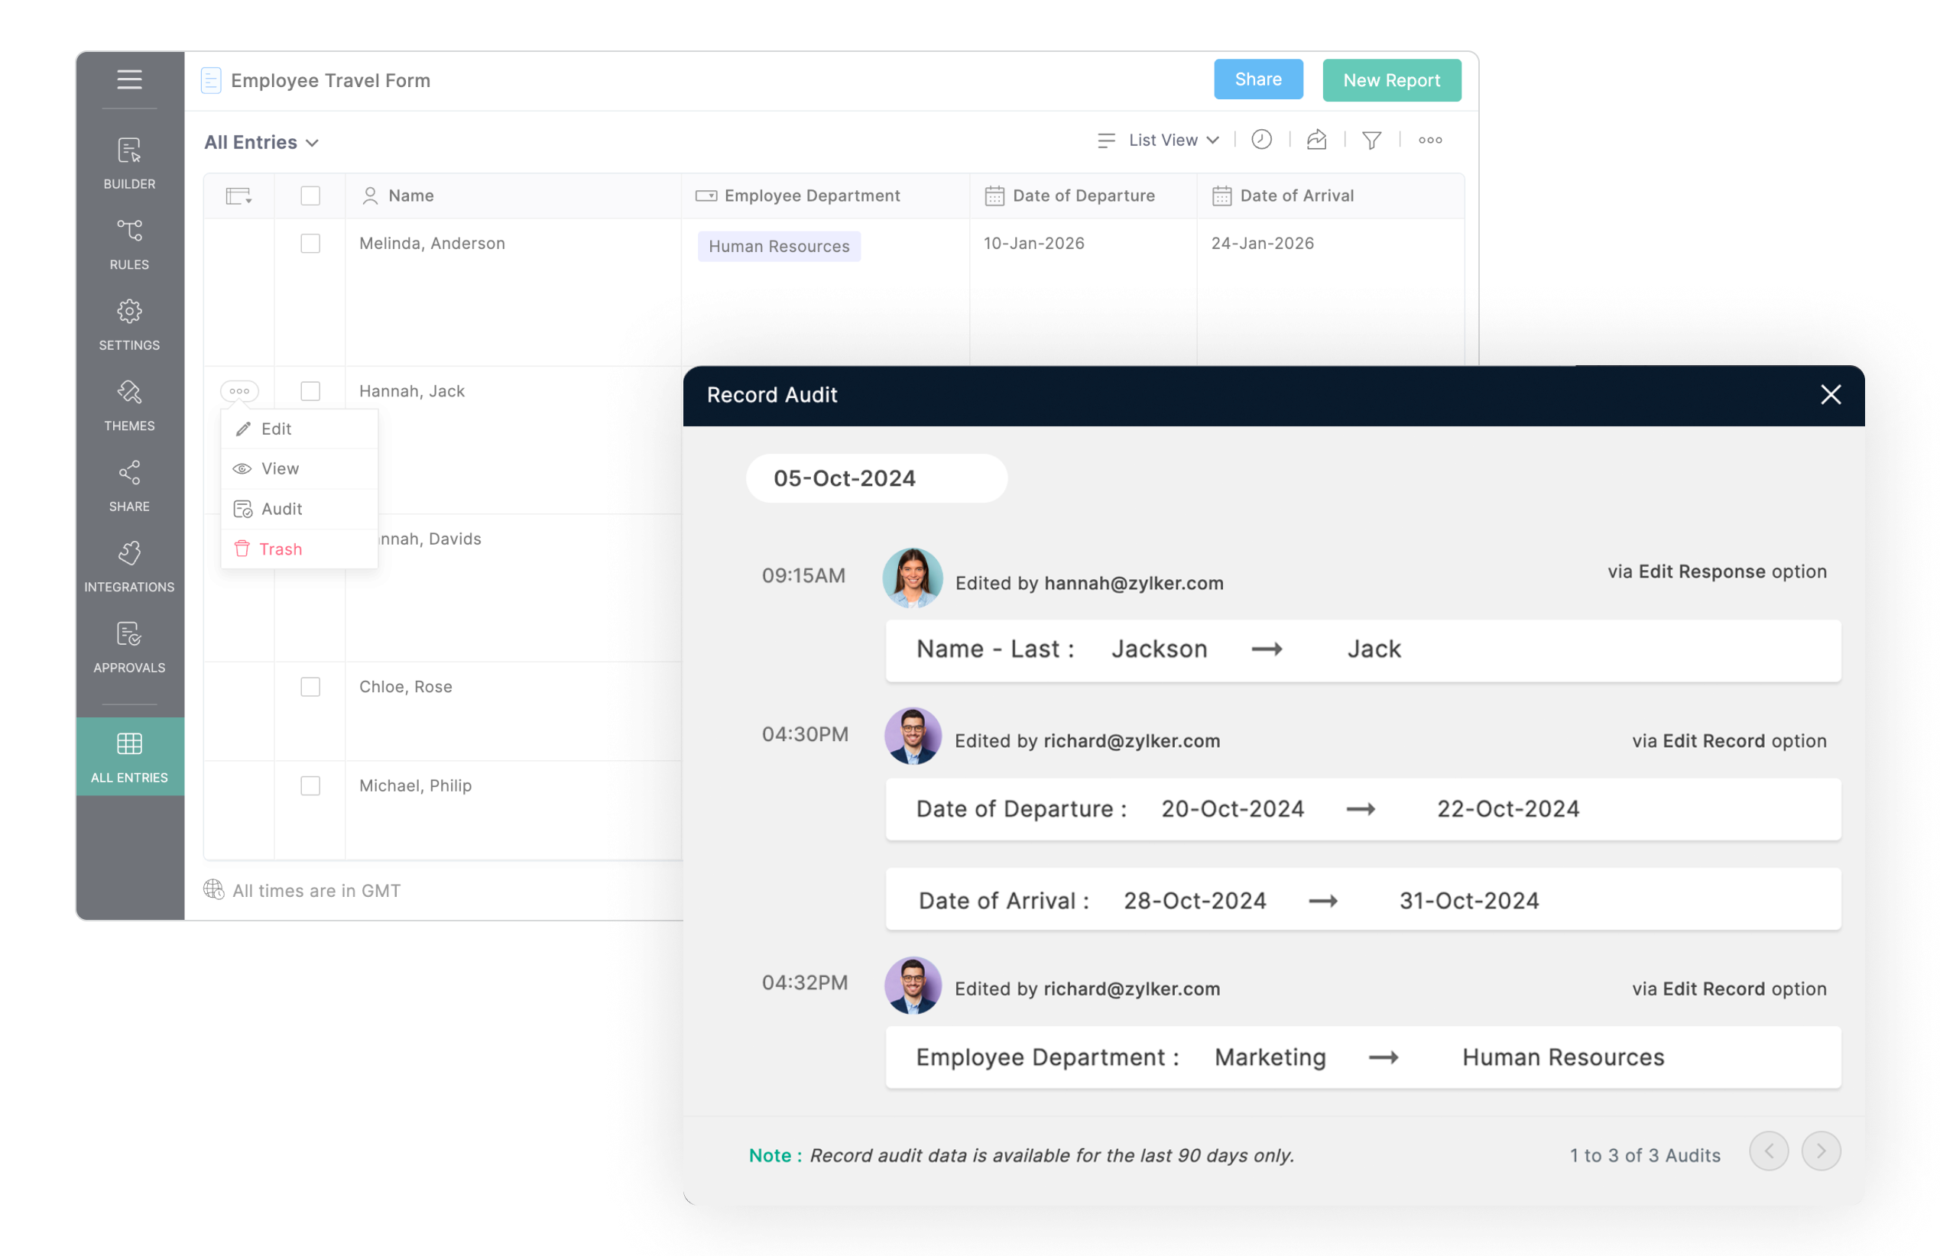Go to next audits page arrow

pos(1819,1151)
